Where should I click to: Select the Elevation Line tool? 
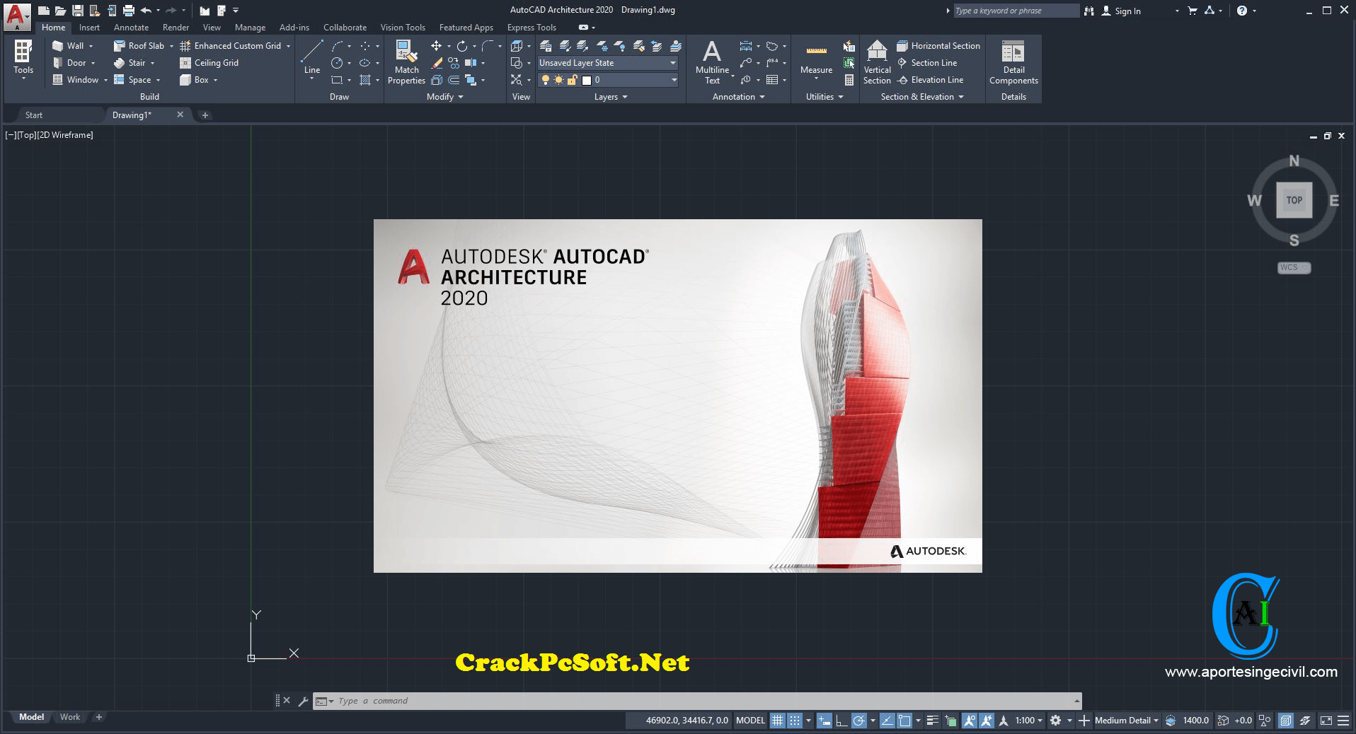pos(930,80)
